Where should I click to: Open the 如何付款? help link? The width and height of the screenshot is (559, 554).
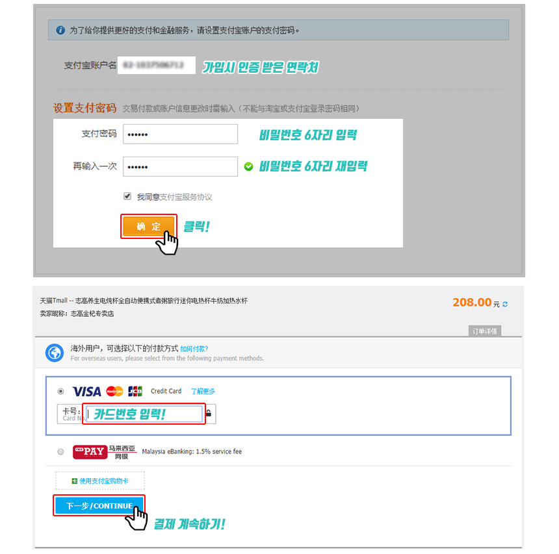[194, 349]
